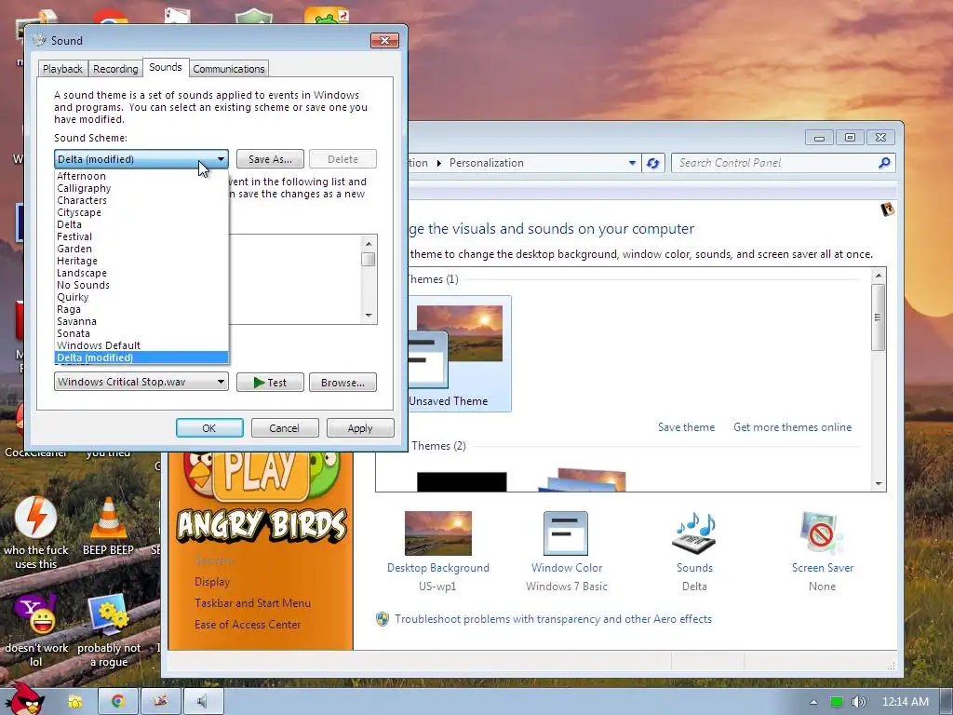Click the taskbar clock 12:14 AM
Viewport: 953px width, 715px height.
(x=905, y=702)
